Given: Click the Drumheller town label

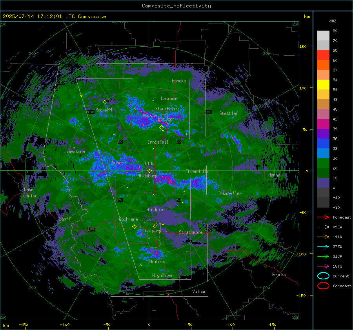Looking at the screenshot, I should tap(230, 193).
